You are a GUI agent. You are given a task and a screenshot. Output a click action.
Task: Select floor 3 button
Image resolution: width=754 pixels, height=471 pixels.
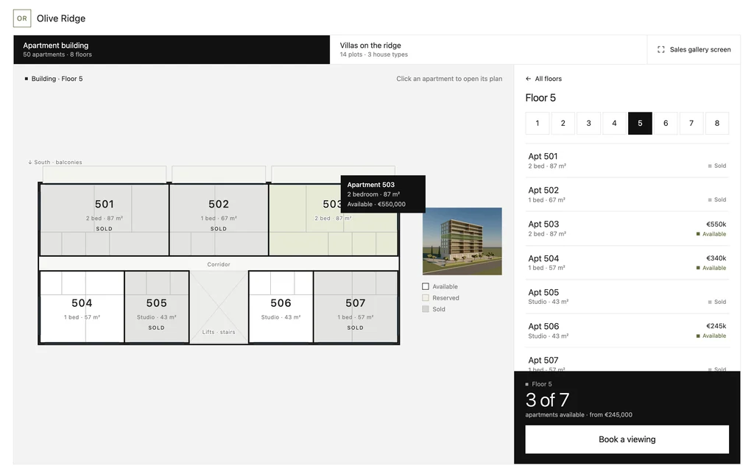tap(588, 124)
